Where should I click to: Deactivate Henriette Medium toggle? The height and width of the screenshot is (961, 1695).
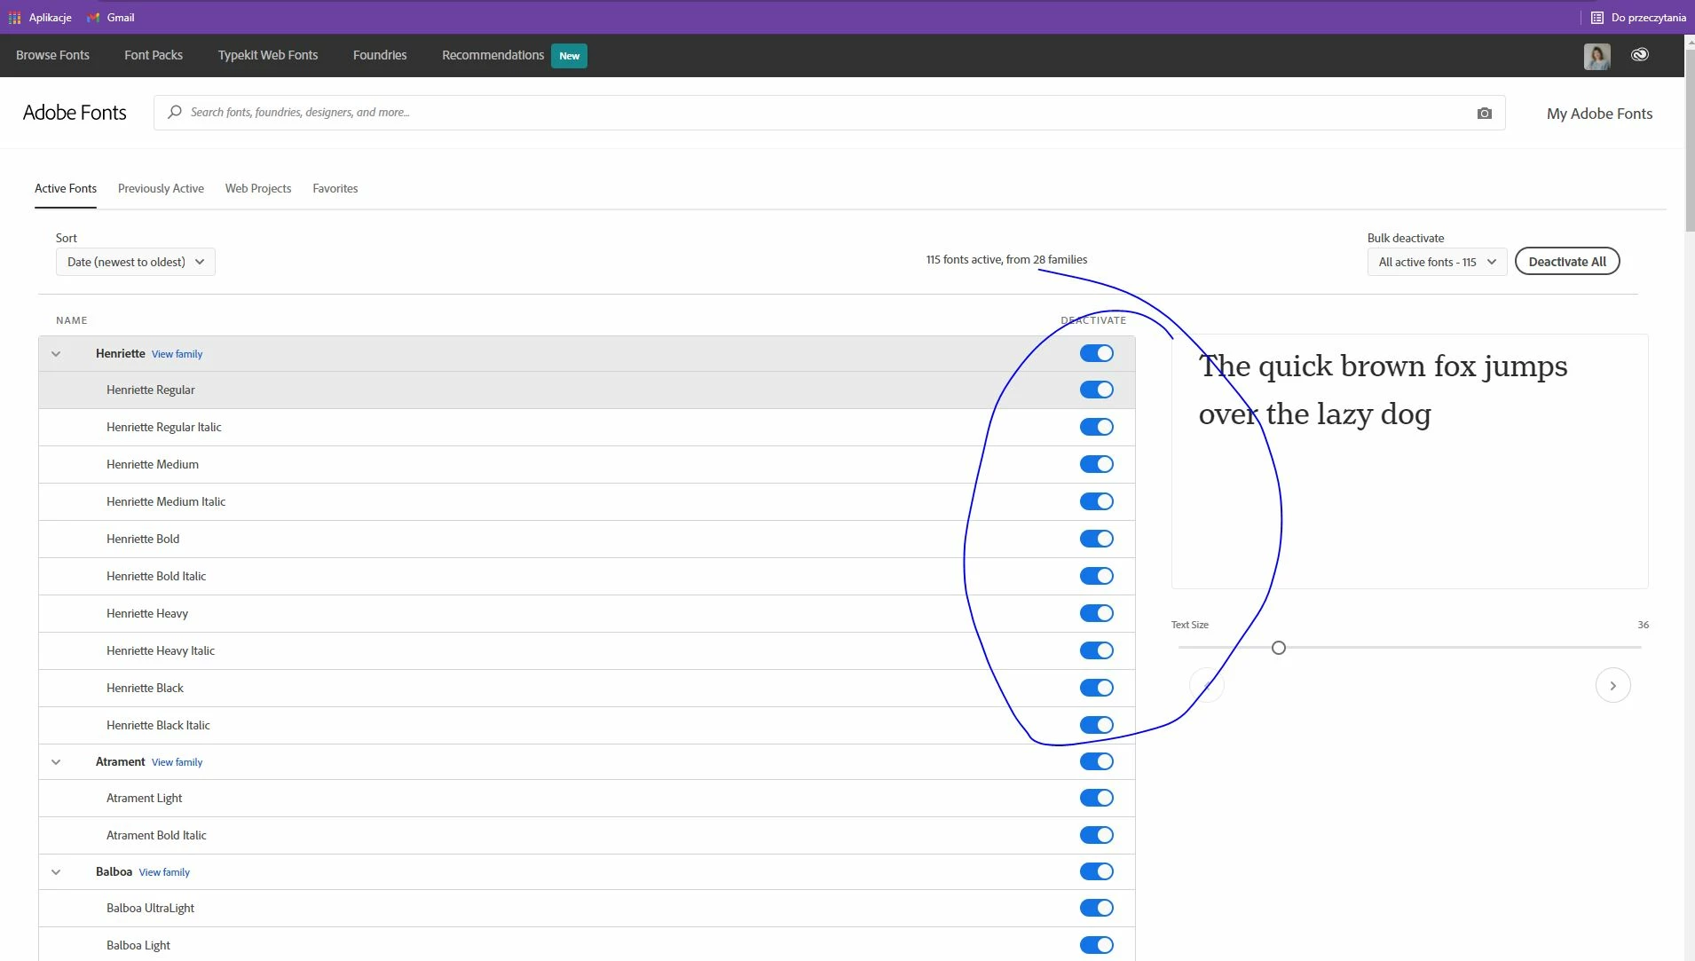coord(1096,464)
